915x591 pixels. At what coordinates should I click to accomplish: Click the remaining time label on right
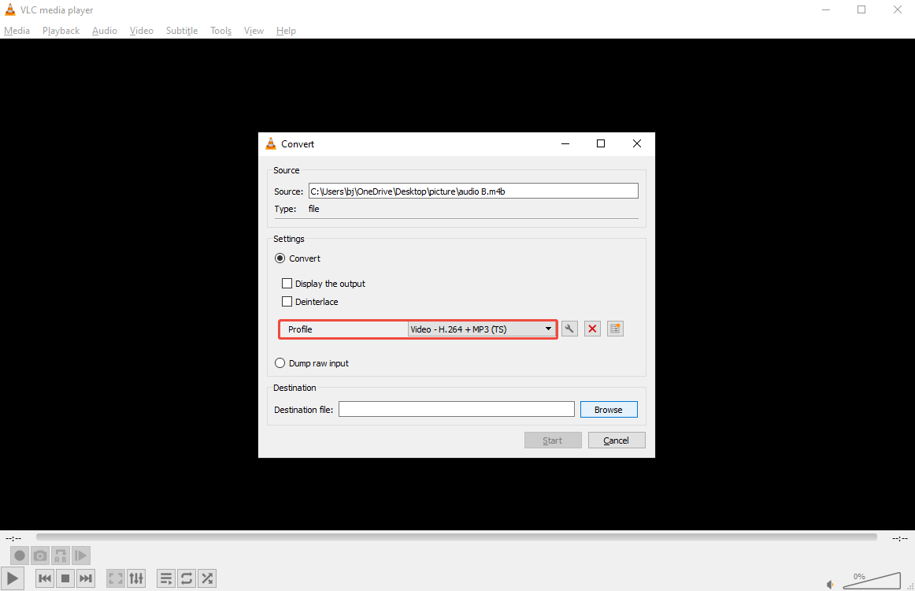pyautogui.click(x=899, y=538)
